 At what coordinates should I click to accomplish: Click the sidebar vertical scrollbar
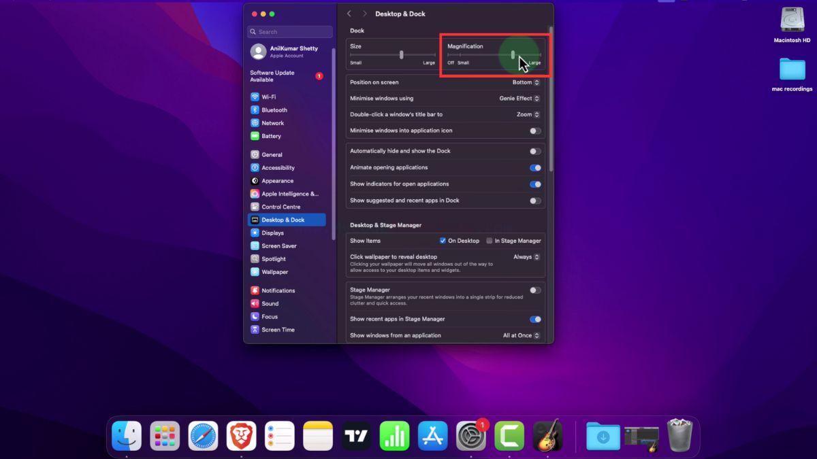tap(334, 144)
